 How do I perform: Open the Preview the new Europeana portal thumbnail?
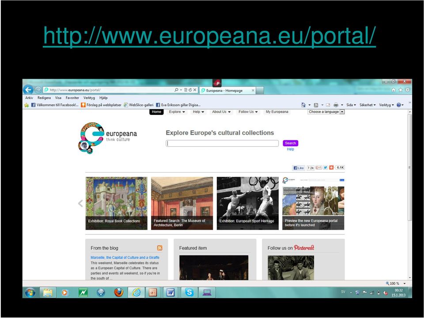(x=314, y=203)
